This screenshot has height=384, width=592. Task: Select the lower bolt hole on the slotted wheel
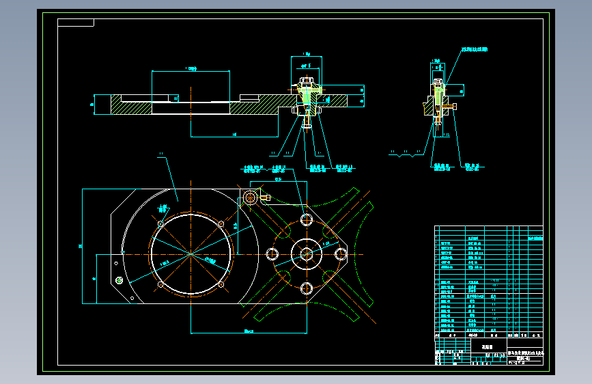point(306,289)
